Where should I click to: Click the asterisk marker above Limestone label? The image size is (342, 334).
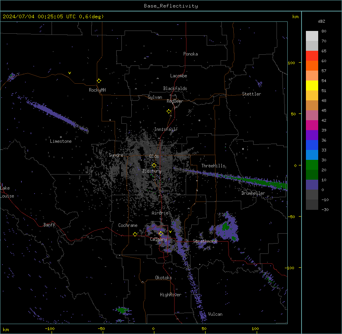tap(61, 137)
